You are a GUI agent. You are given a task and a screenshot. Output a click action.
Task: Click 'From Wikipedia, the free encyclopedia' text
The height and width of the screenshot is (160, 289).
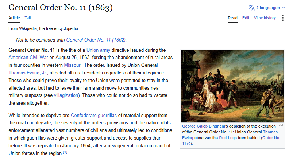pos(43,28)
